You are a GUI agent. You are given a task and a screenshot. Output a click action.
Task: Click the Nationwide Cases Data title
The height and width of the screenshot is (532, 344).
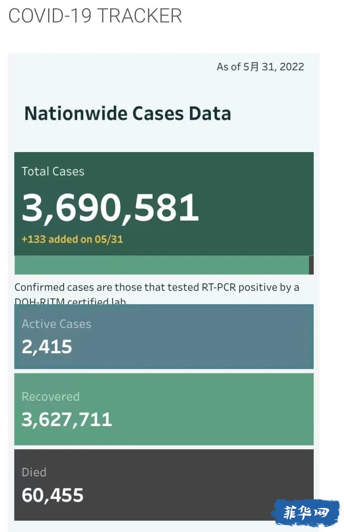point(128,113)
